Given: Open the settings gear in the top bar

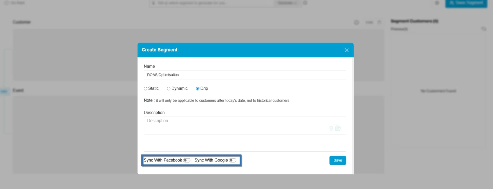Looking at the screenshot, I should 437,3.
